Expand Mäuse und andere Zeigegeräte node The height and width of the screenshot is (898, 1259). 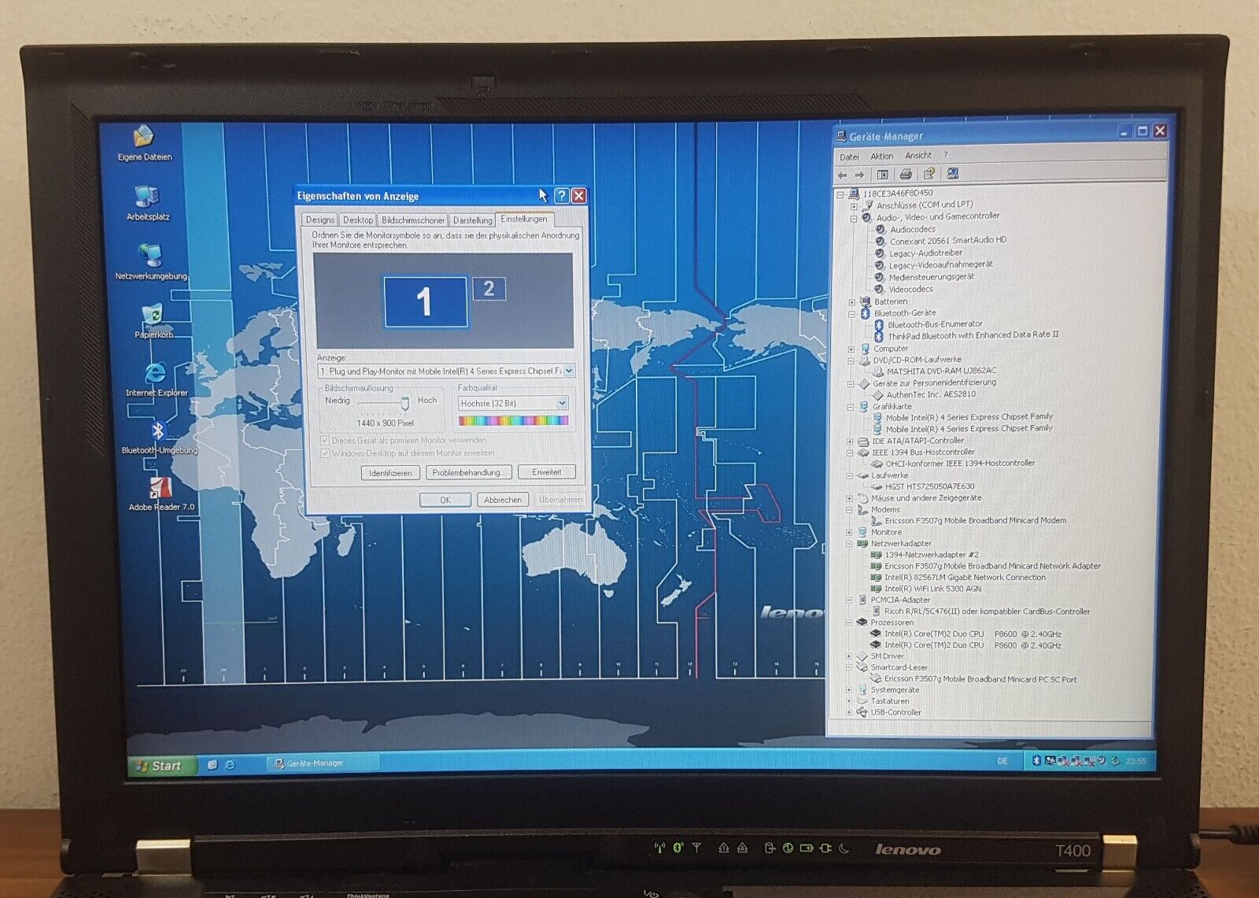coord(850,498)
